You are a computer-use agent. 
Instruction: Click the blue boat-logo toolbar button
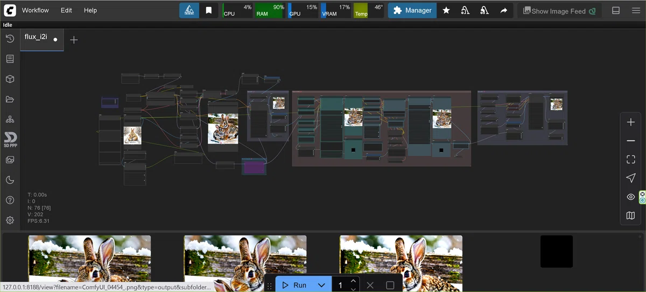(189, 10)
